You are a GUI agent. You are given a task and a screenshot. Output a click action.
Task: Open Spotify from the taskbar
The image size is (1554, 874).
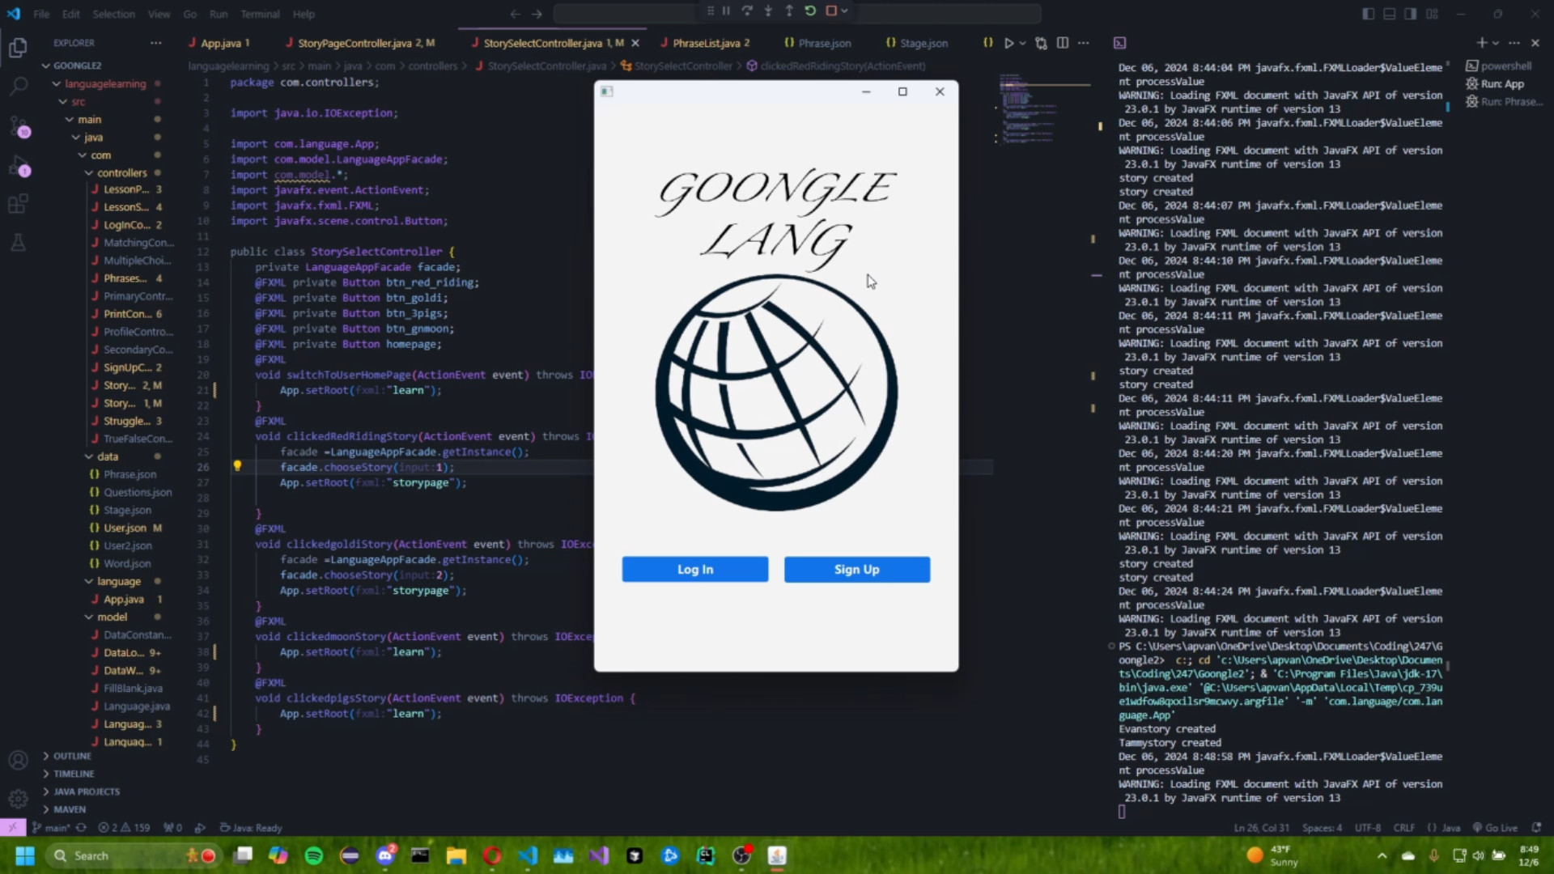click(314, 856)
